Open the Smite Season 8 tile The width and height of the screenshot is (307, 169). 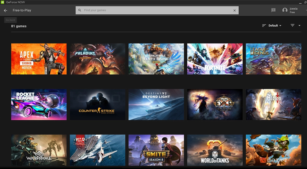tap(156, 150)
